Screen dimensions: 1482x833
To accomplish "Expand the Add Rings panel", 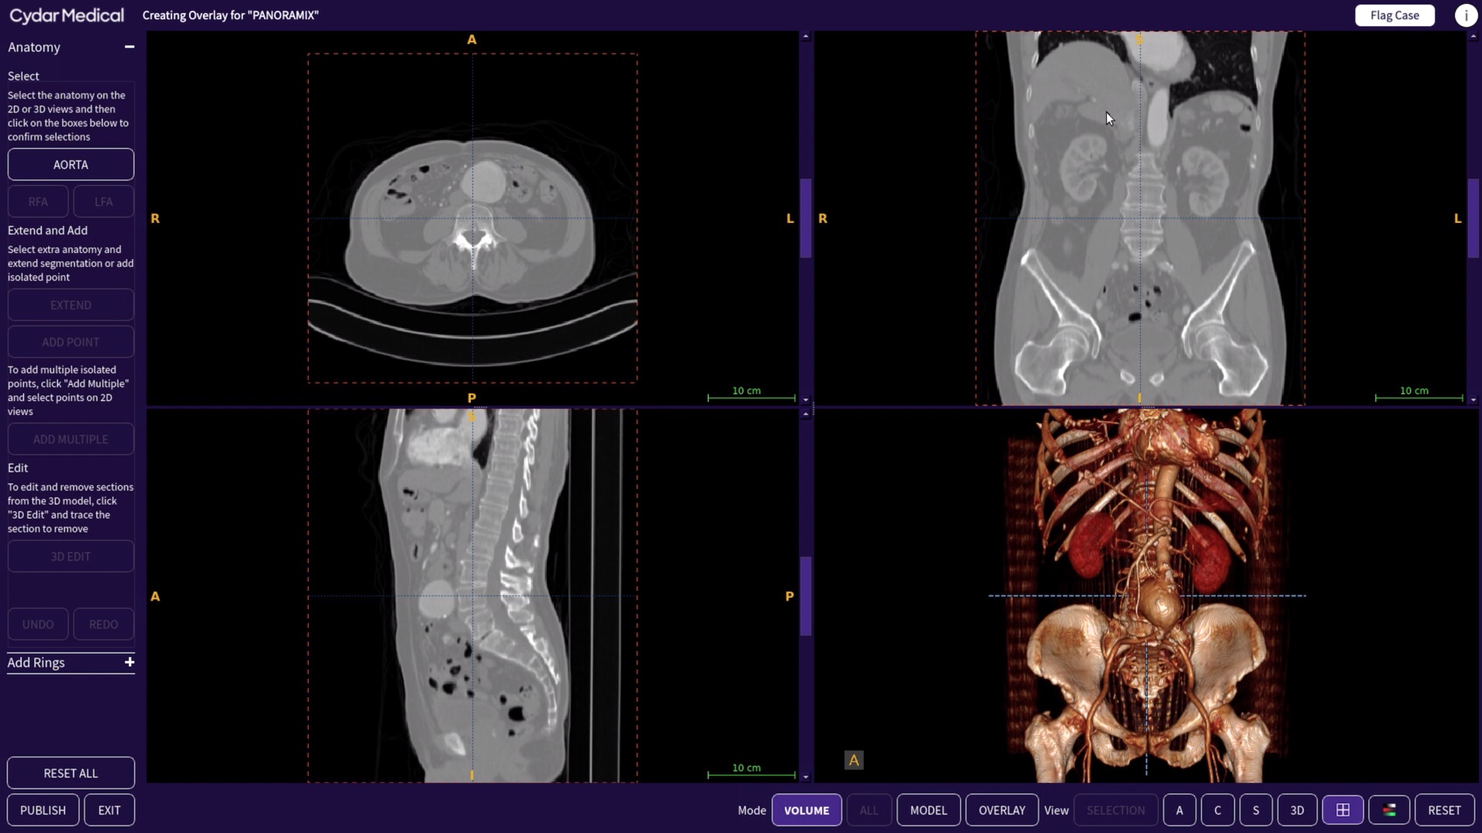I will coord(129,662).
